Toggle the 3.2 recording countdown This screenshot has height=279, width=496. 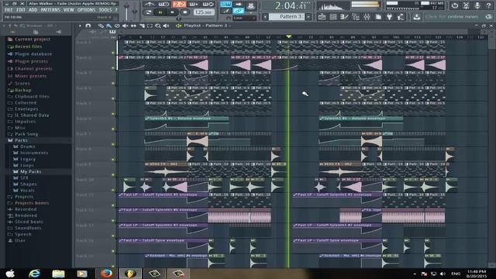[x=179, y=5]
